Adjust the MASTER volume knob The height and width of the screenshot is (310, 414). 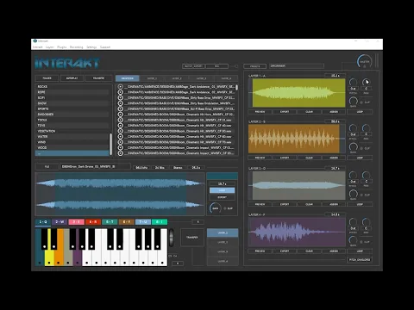pos(364,61)
